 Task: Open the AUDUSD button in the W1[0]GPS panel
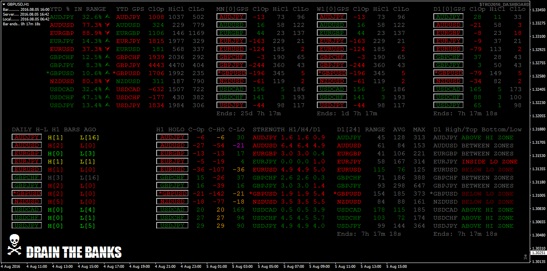(x=332, y=25)
